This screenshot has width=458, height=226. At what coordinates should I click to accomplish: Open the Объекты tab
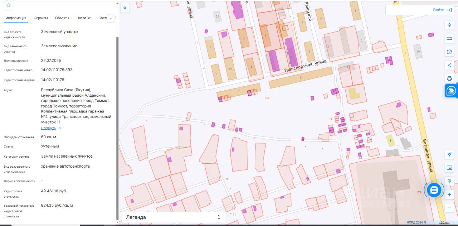(x=62, y=18)
